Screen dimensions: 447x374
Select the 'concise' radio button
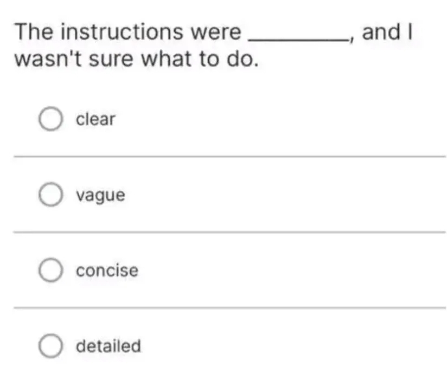[50, 270]
